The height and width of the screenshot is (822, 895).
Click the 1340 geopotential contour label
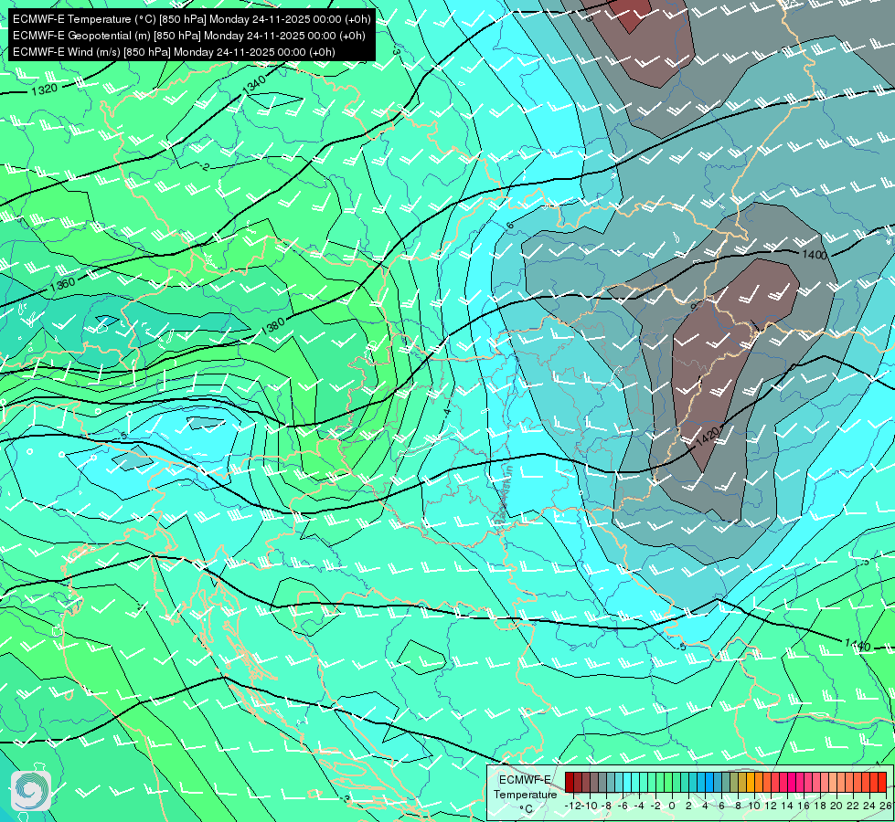point(254,84)
